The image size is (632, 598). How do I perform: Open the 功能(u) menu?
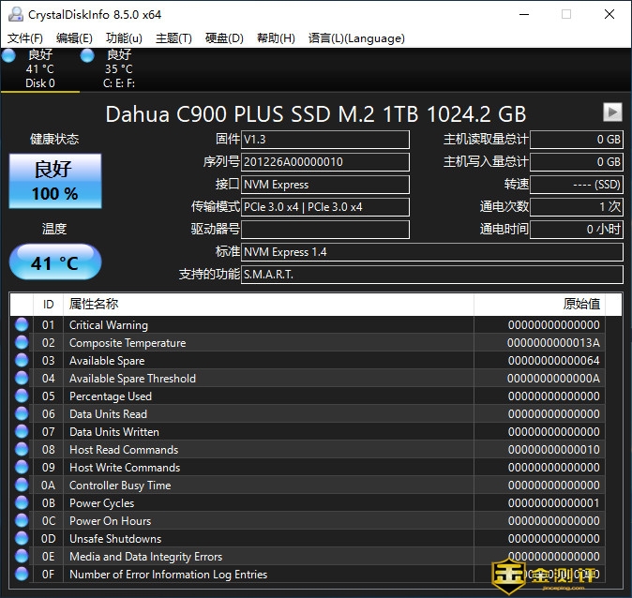(124, 38)
